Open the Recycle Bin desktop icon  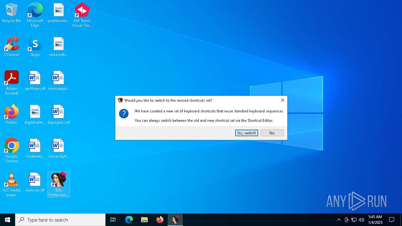coord(12,13)
